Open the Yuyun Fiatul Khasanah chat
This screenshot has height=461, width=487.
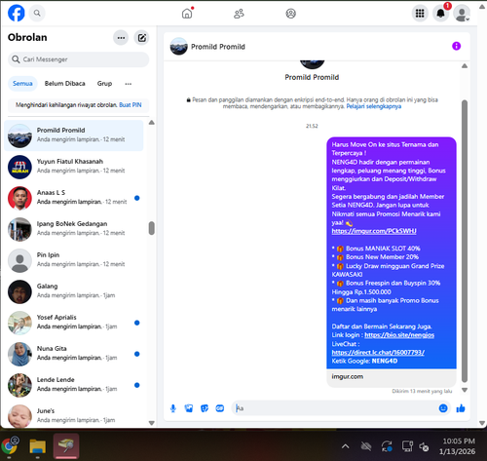pos(74,167)
